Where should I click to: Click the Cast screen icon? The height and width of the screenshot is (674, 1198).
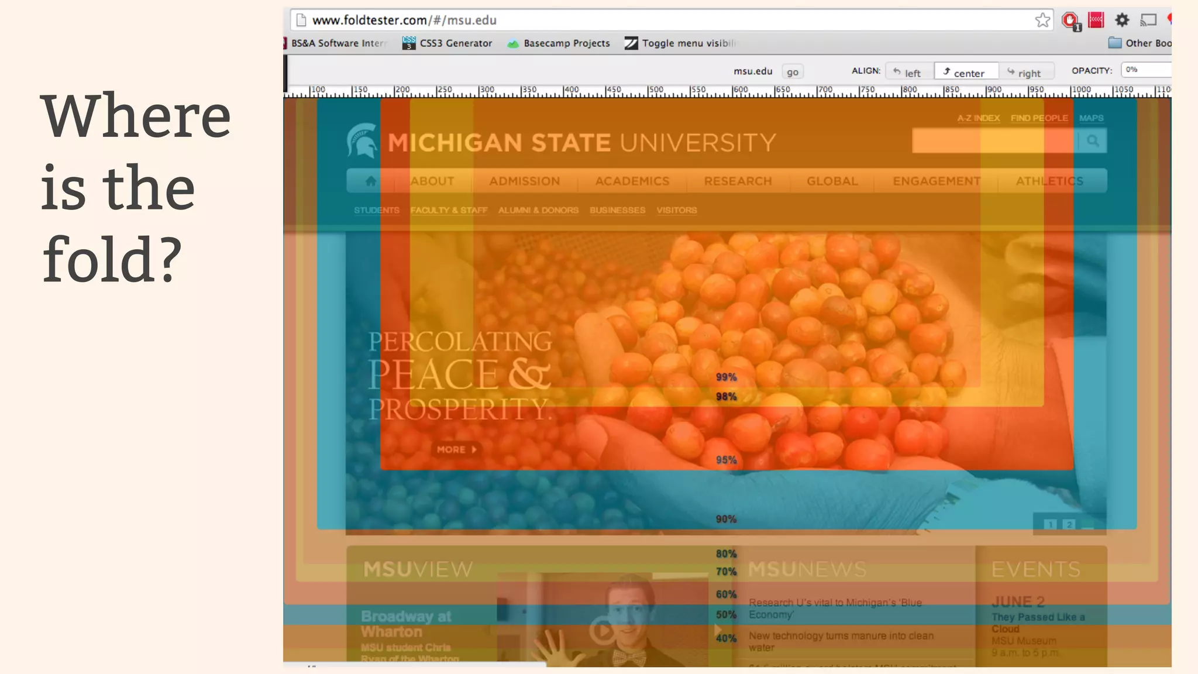1148,20
